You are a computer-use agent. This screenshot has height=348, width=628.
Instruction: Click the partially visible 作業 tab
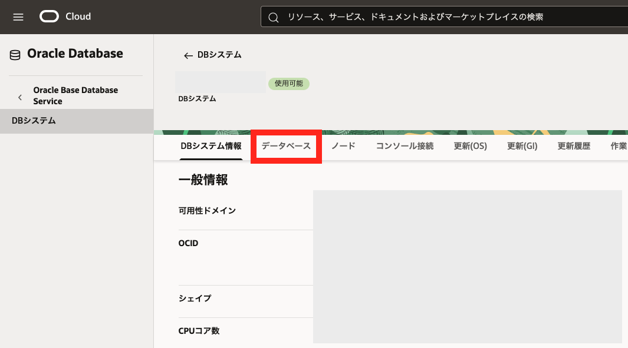click(x=619, y=146)
